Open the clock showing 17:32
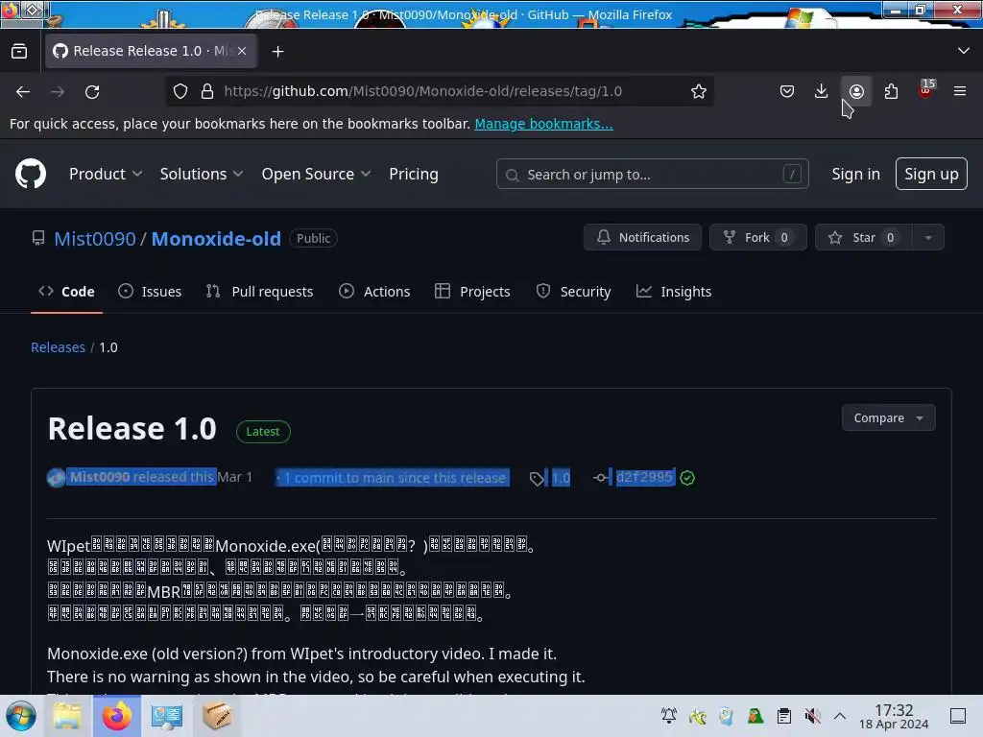 (x=894, y=716)
